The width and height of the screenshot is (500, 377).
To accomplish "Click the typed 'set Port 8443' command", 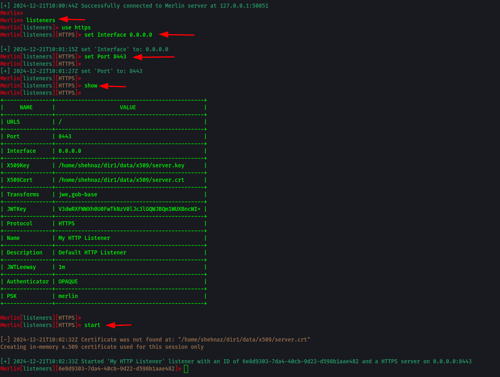I will click(105, 56).
